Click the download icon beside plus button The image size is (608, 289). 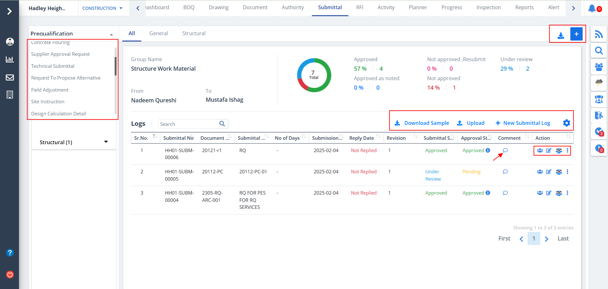561,35
